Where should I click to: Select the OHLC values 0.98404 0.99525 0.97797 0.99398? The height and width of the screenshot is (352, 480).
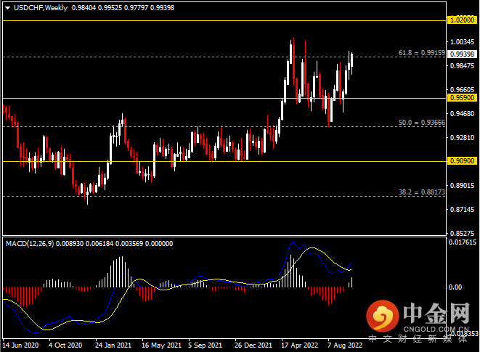123,8
